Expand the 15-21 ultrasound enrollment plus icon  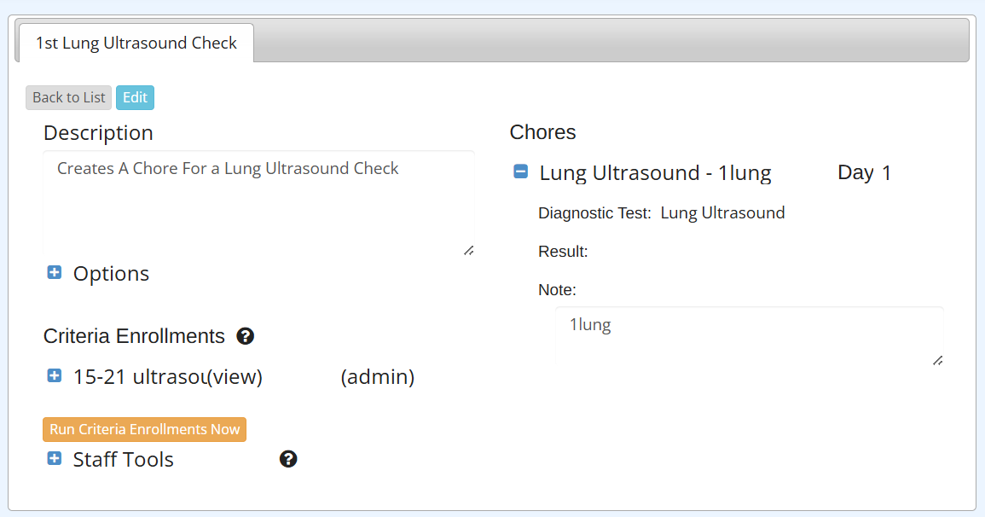(x=55, y=375)
